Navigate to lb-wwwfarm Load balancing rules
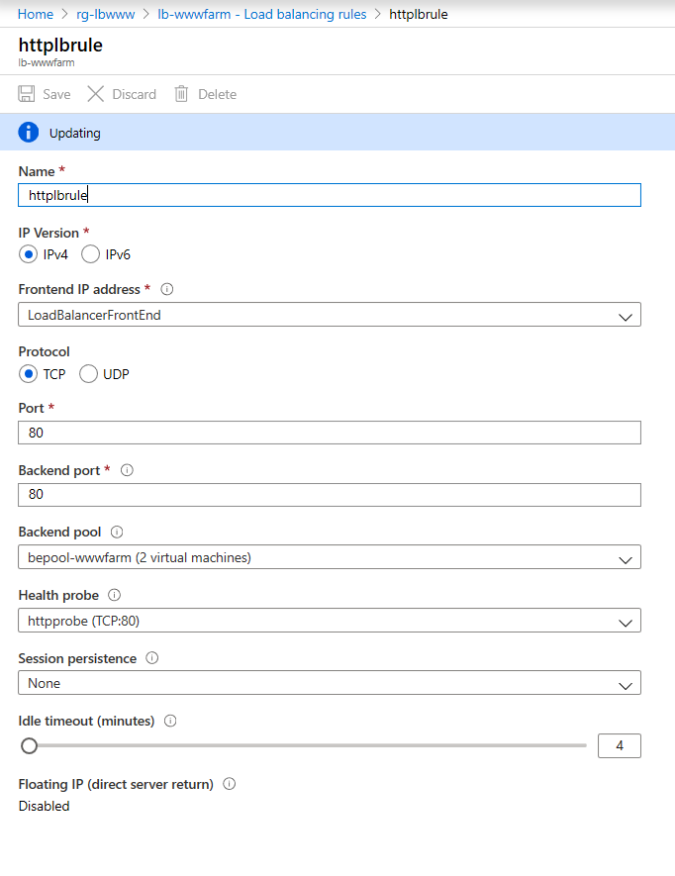Image resolution: width=675 pixels, height=876 pixels. click(262, 14)
